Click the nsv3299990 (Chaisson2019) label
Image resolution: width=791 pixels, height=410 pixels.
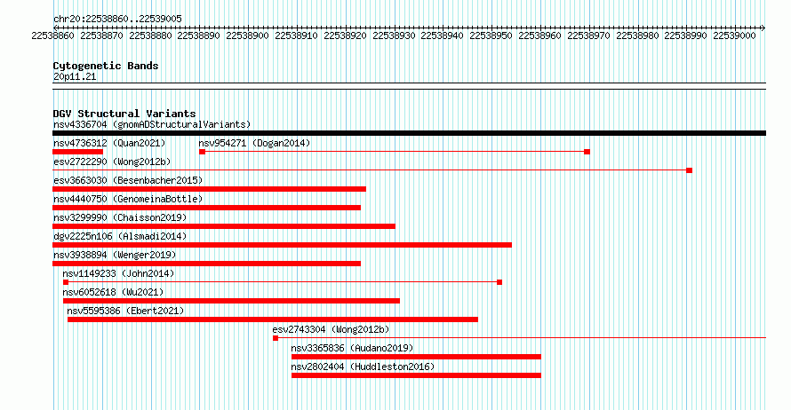[x=120, y=217]
